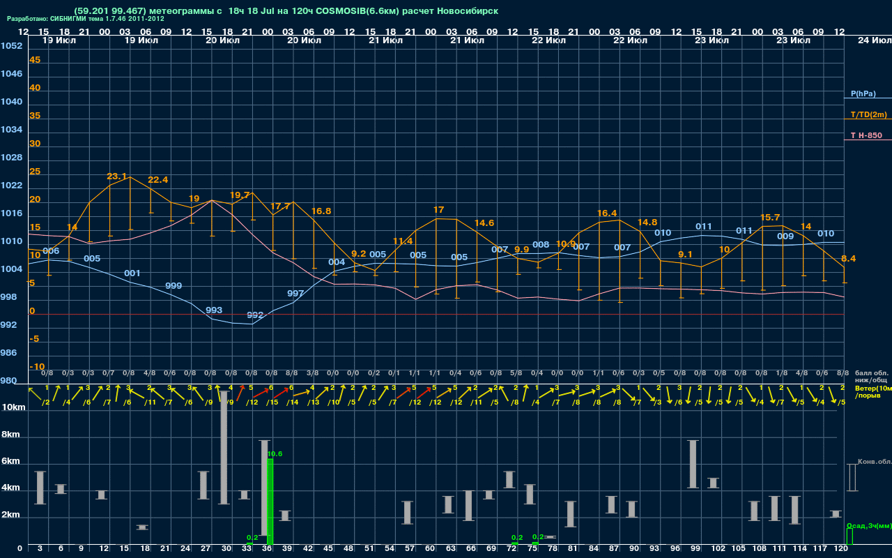The image size is (892, 558).
Task: Click the 006 pressure label
Action: click(51, 251)
